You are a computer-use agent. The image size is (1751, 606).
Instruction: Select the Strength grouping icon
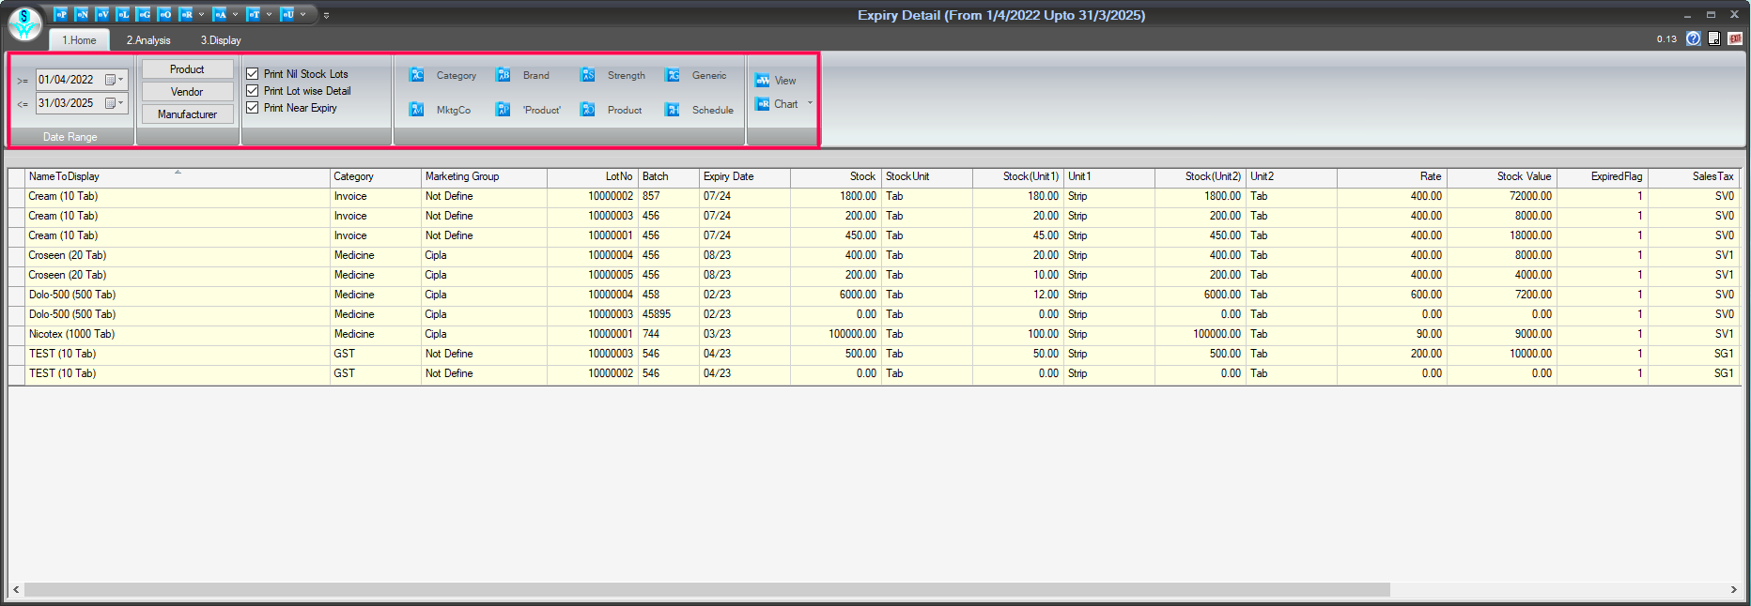(588, 75)
